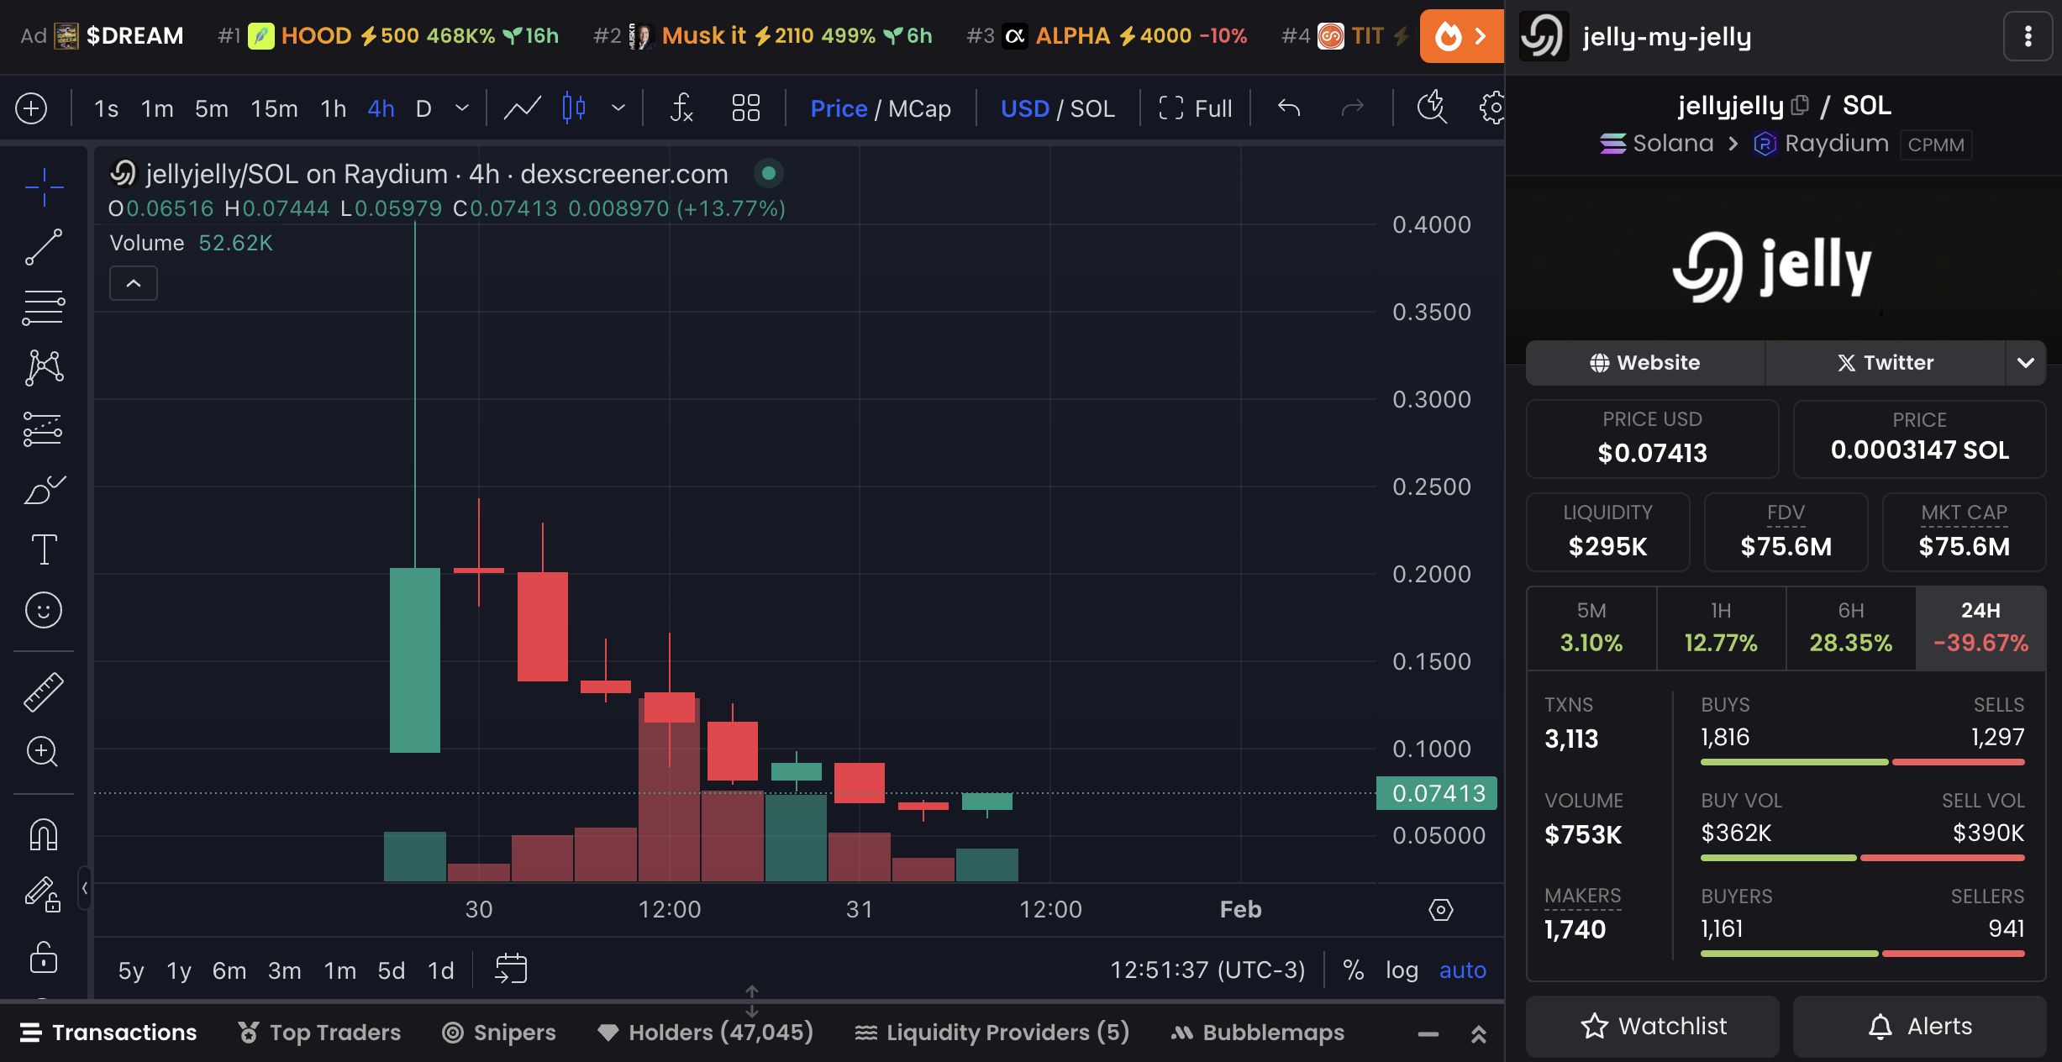2062x1062 pixels.
Task: Switch price denomination to SOL
Action: 1092,108
